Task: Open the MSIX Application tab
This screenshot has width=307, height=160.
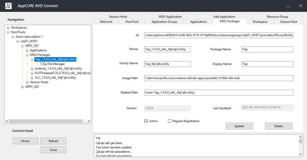Action: click(170, 16)
